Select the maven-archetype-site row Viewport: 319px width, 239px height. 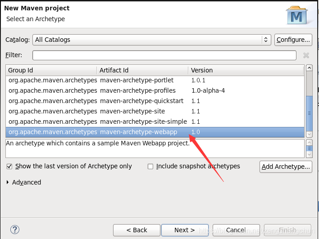pyautogui.click(x=155, y=111)
